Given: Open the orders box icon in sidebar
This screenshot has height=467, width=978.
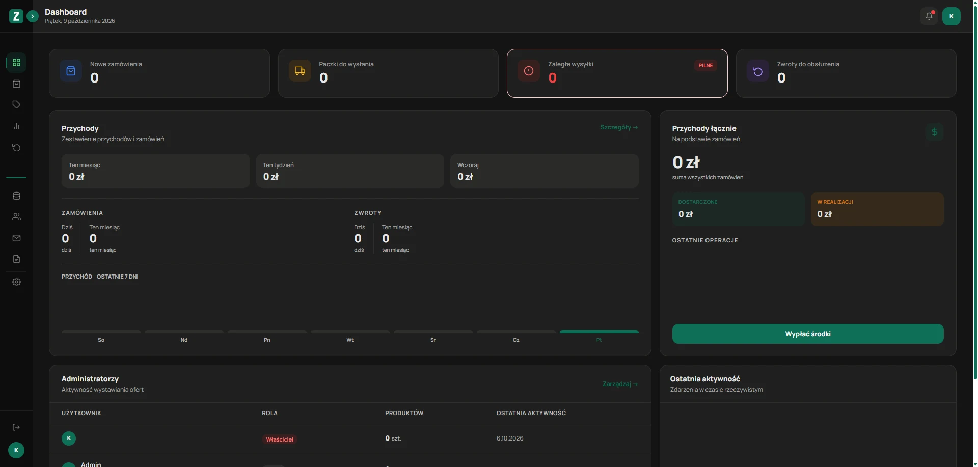Looking at the screenshot, I should pyautogui.click(x=16, y=84).
